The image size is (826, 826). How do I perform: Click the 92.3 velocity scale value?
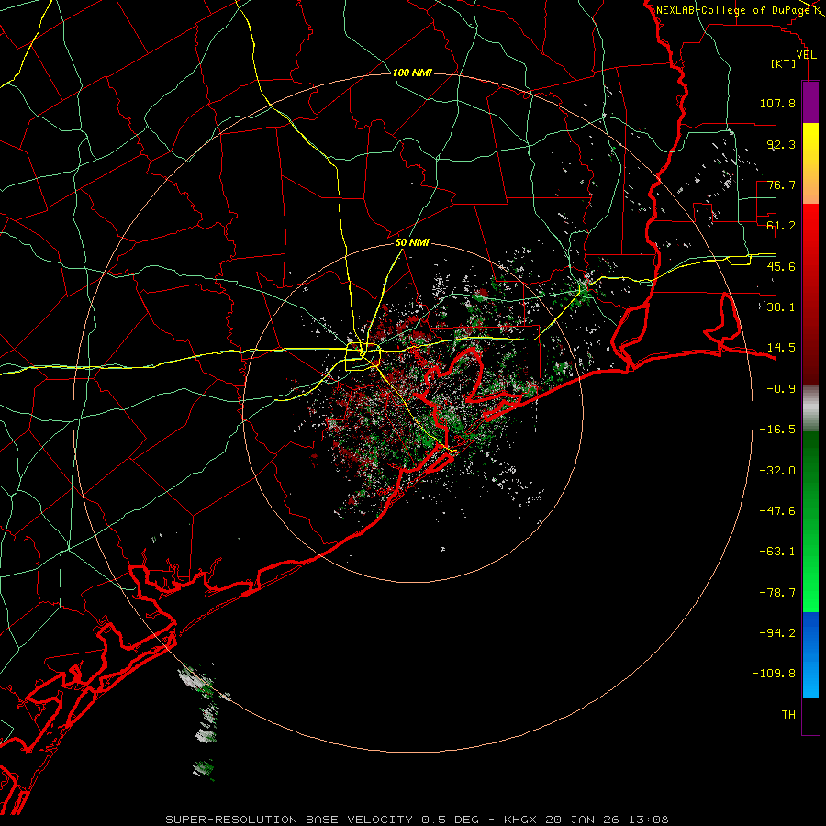click(x=781, y=144)
